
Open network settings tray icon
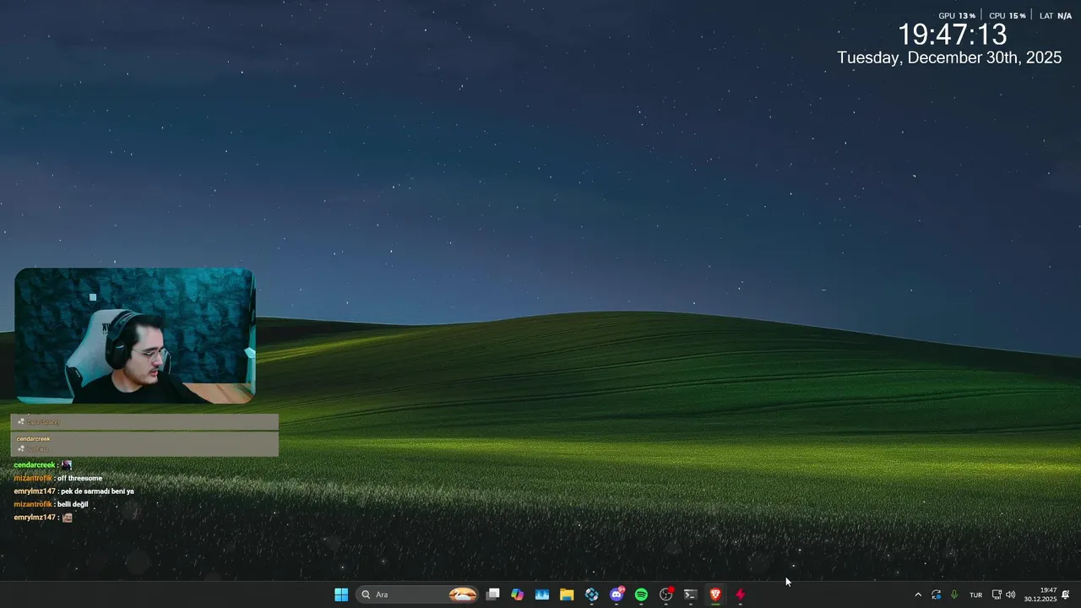[997, 594]
